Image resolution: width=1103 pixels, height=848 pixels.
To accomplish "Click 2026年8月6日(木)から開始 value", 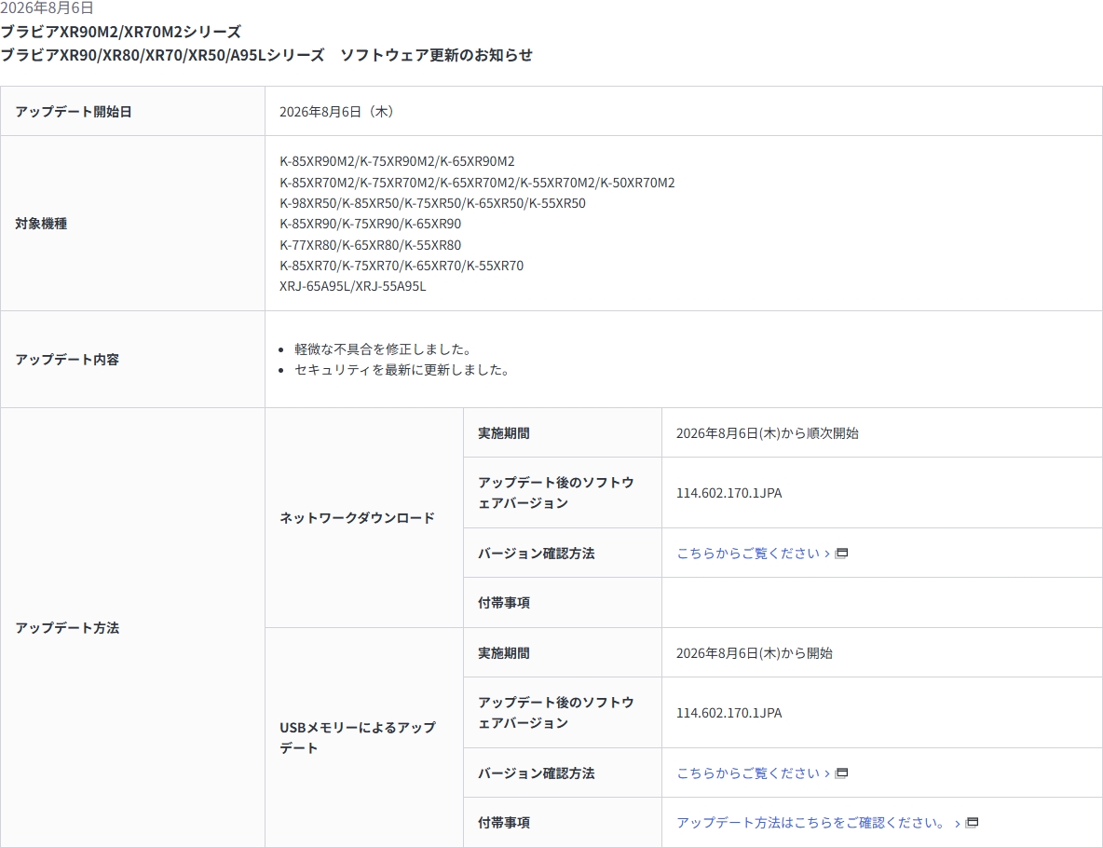I will click(x=754, y=653).
